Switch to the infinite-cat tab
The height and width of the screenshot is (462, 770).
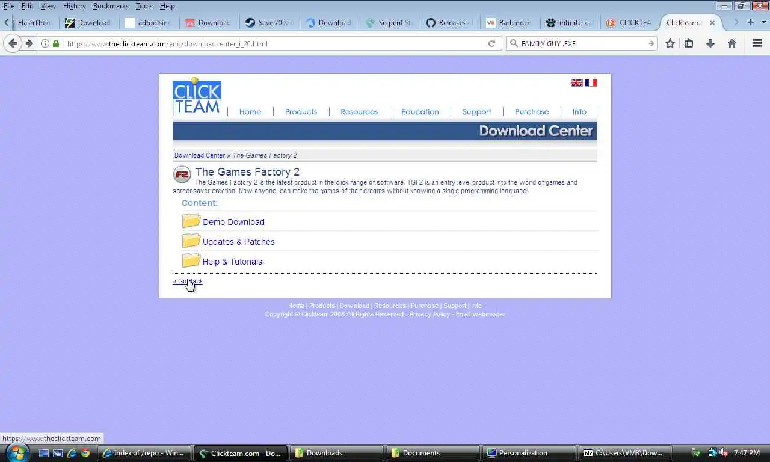coord(570,23)
